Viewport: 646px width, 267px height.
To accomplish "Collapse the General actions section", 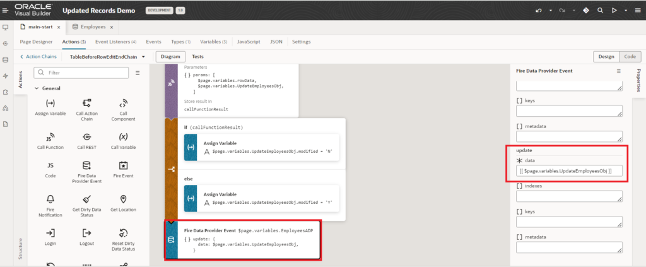I will 37,88.
